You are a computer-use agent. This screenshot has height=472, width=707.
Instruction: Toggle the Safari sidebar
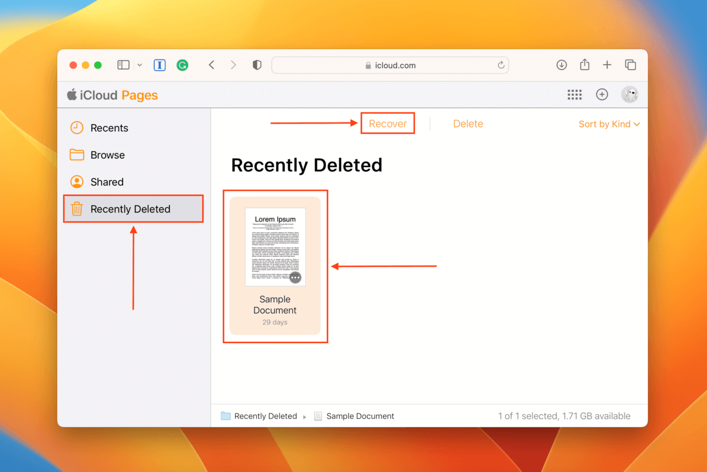tap(123, 65)
